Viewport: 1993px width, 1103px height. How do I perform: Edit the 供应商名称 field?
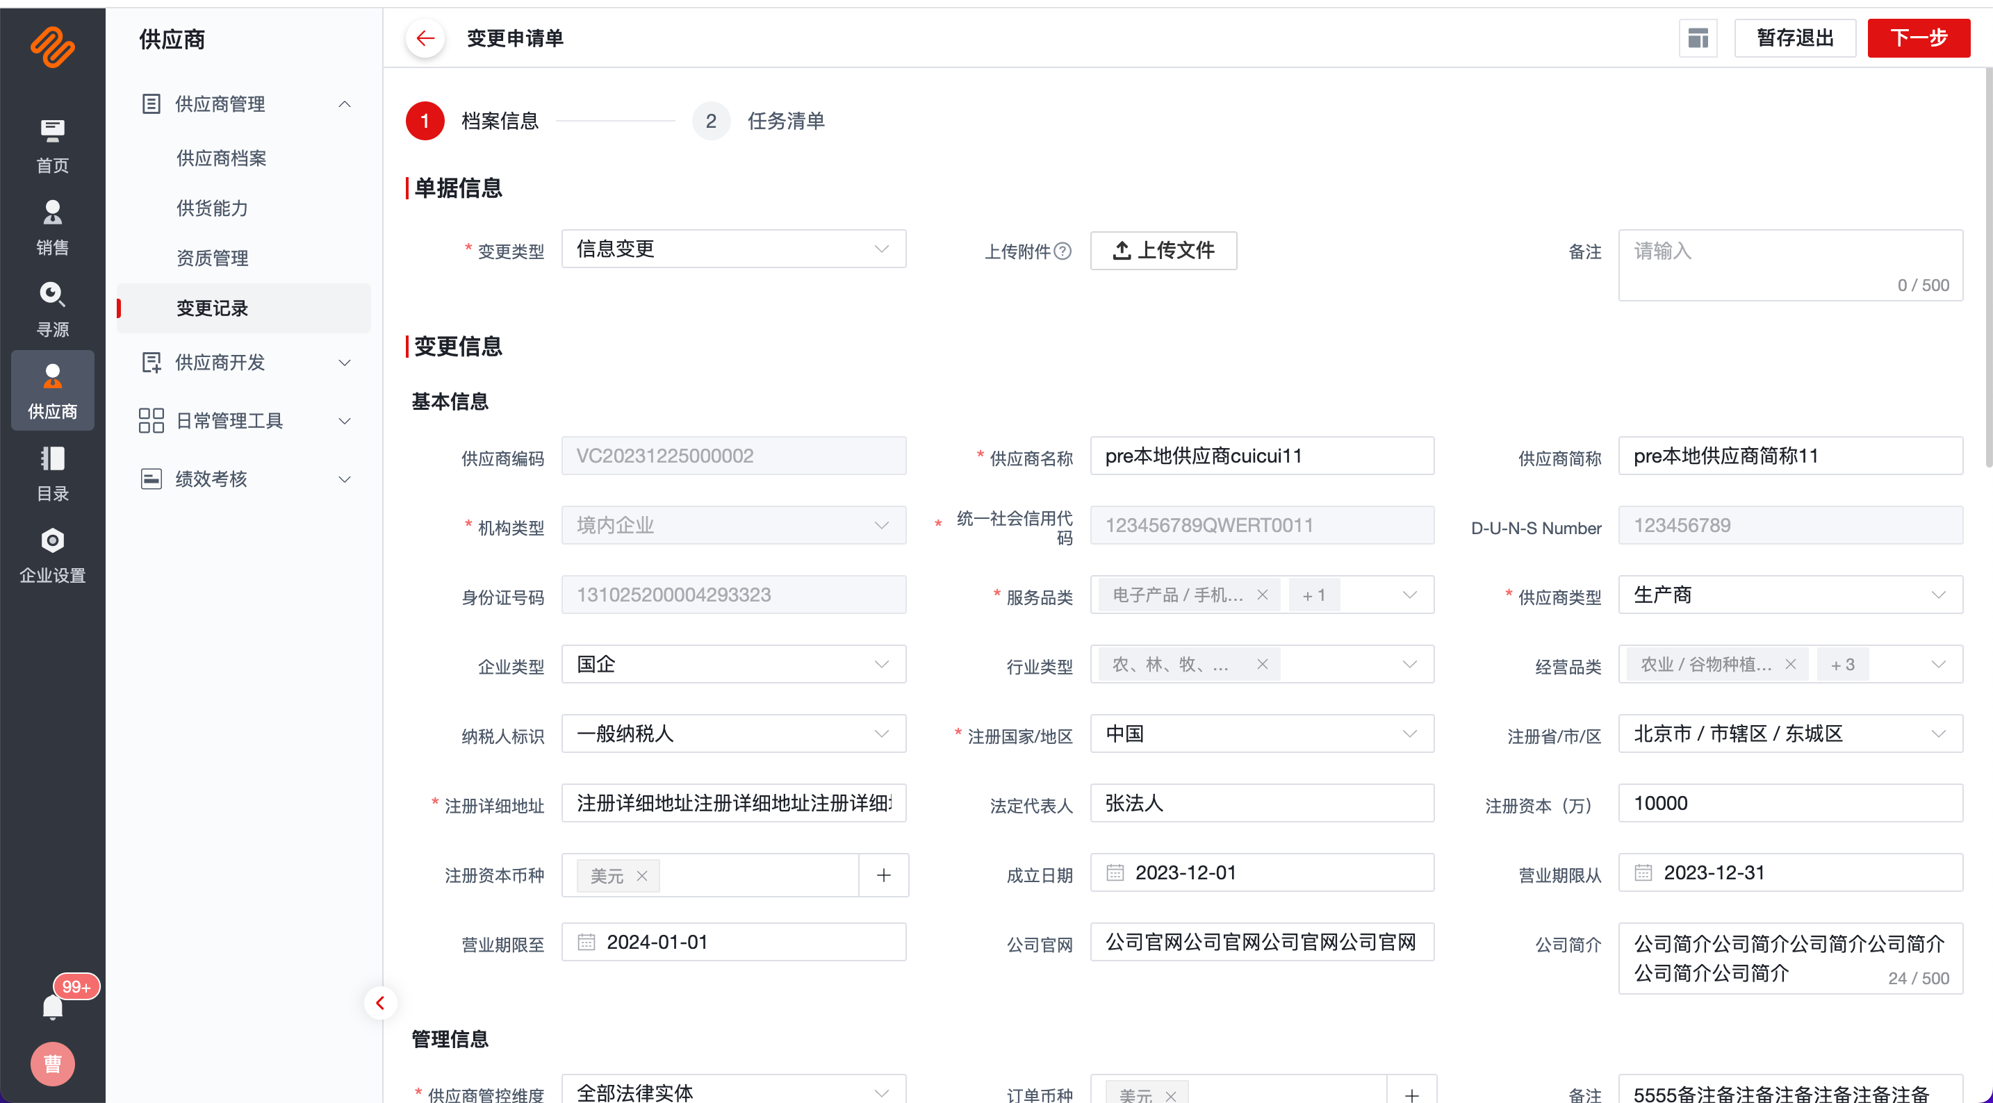1262,456
